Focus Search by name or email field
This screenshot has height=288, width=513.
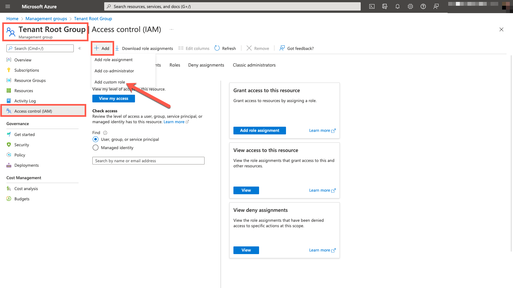(x=148, y=161)
